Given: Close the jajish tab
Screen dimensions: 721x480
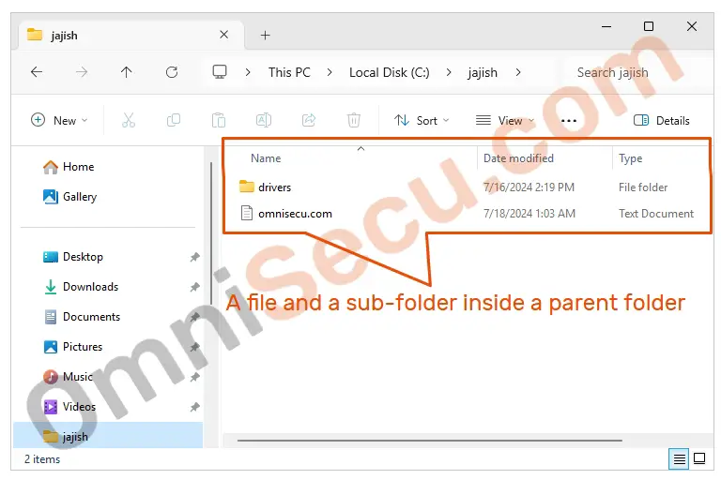Looking at the screenshot, I should [224, 35].
